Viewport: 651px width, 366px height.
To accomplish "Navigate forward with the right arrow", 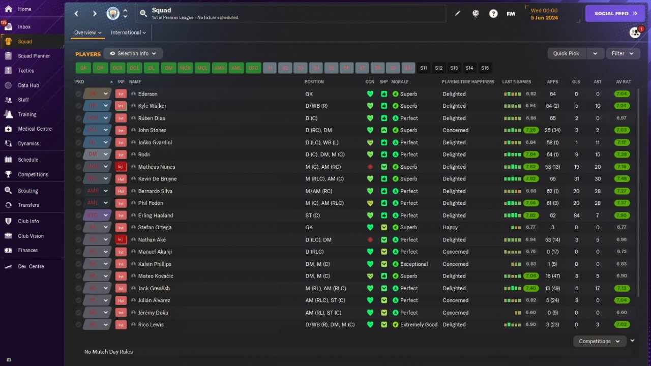I will coord(95,14).
